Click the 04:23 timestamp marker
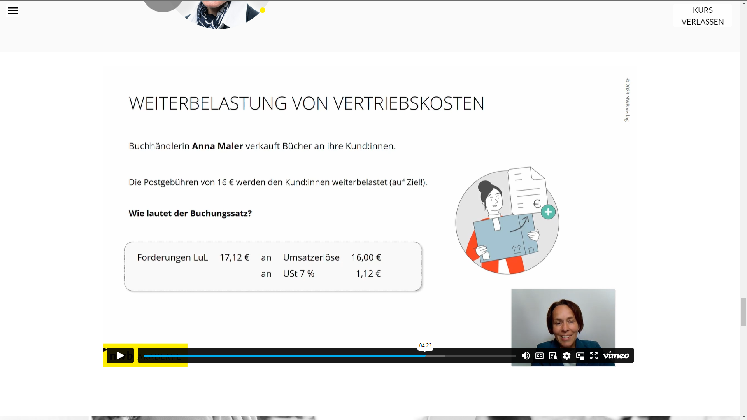 [425, 345]
